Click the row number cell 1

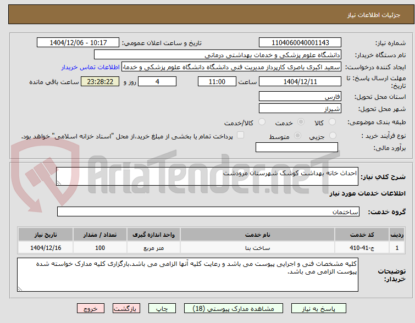tap(397, 248)
